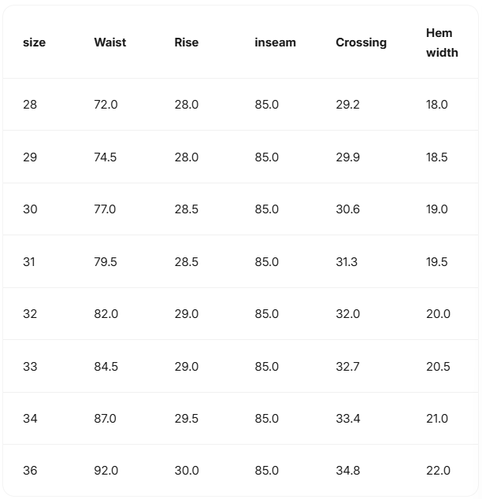Image resolution: width=482 pixels, height=499 pixels.
Task: Click the size 36 row label
Action: coord(30,471)
